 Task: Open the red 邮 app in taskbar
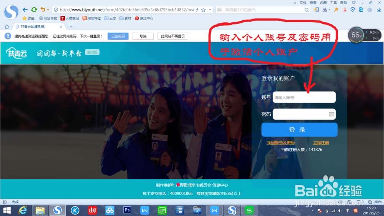pyautogui.click(x=92, y=210)
